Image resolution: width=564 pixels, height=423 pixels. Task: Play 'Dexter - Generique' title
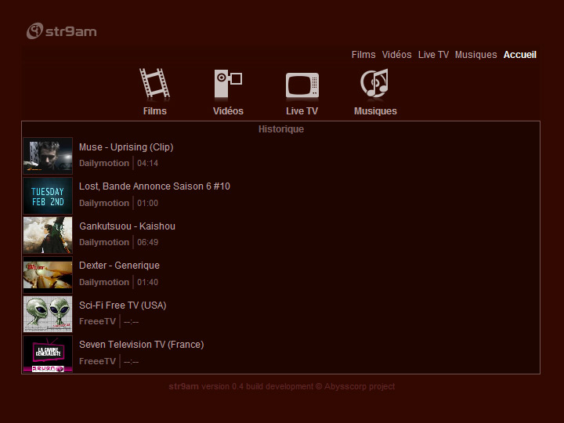tap(119, 266)
